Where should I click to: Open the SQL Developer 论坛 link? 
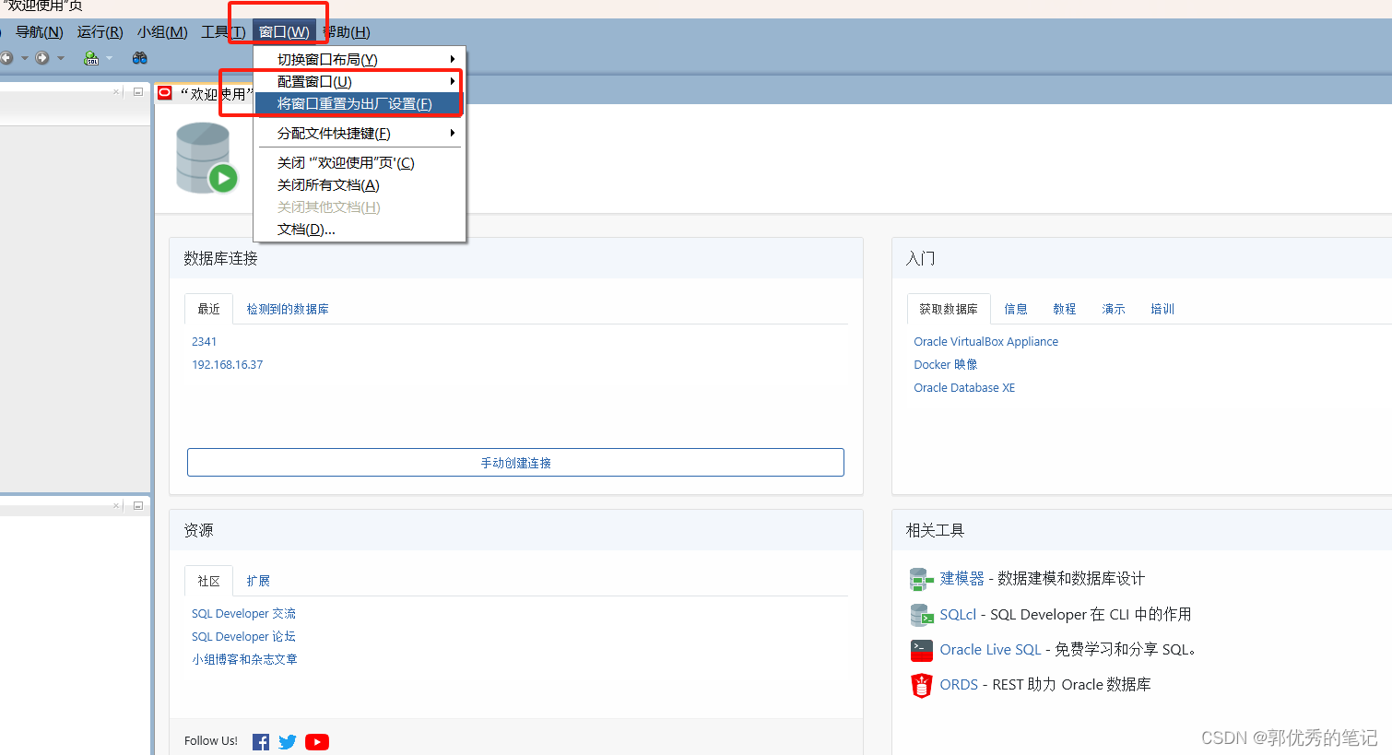pyautogui.click(x=243, y=637)
